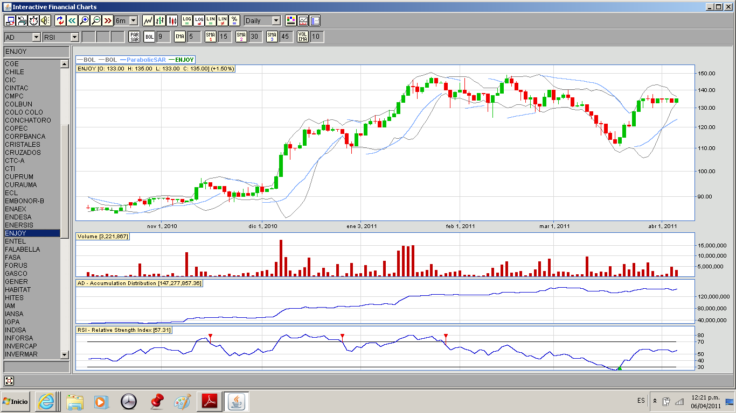Click the stock list scroll up arrow
736x413 pixels.
(x=65, y=64)
